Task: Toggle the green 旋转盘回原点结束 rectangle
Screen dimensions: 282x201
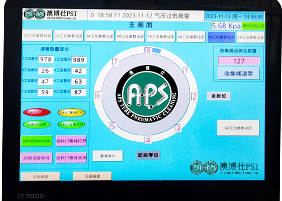Action: [x=36, y=141]
